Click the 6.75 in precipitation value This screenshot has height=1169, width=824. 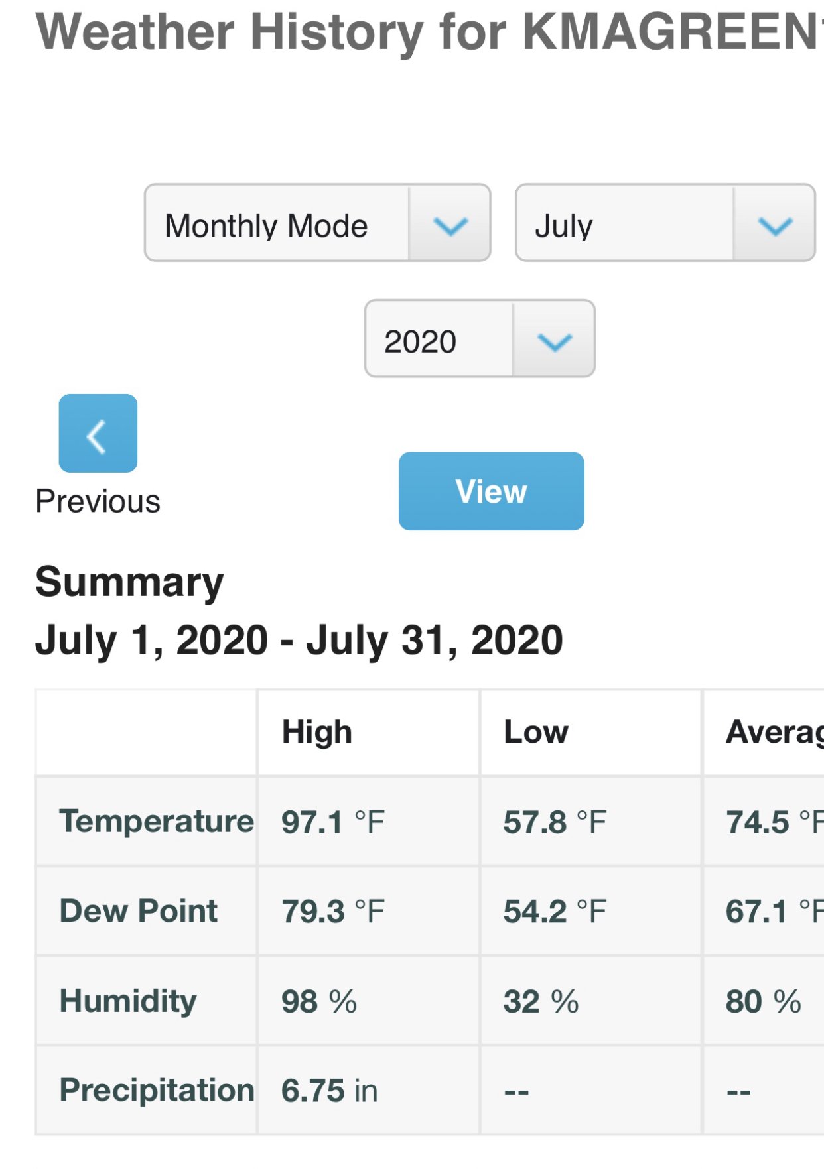point(329,1091)
